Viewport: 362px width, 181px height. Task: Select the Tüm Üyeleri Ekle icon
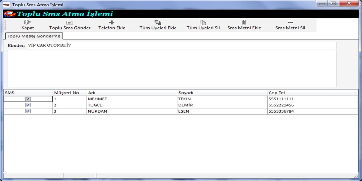tap(158, 22)
